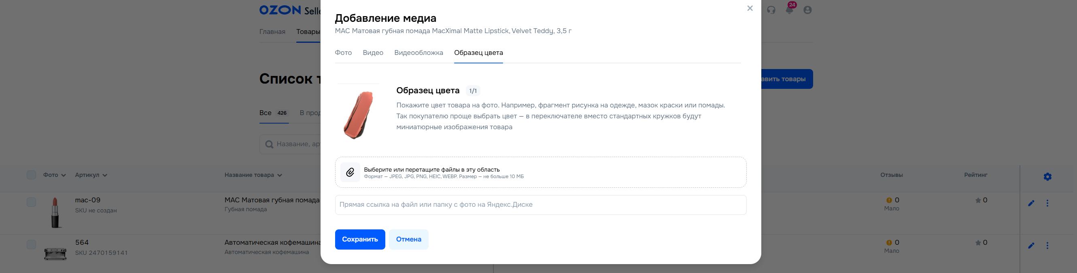This screenshot has height=273, width=1077.
Task: Open the Товары navigation item
Action: (308, 32)
